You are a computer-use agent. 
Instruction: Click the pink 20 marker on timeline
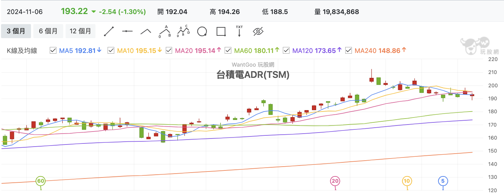[335, 181]
